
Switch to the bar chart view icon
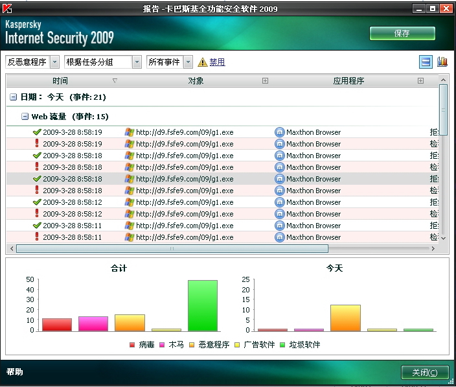click(x=442, y=62)
